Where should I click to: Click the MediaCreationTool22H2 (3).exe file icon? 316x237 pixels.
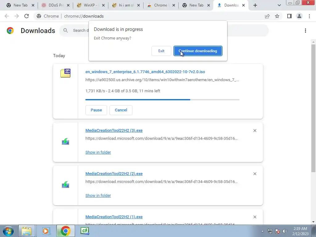65,141
